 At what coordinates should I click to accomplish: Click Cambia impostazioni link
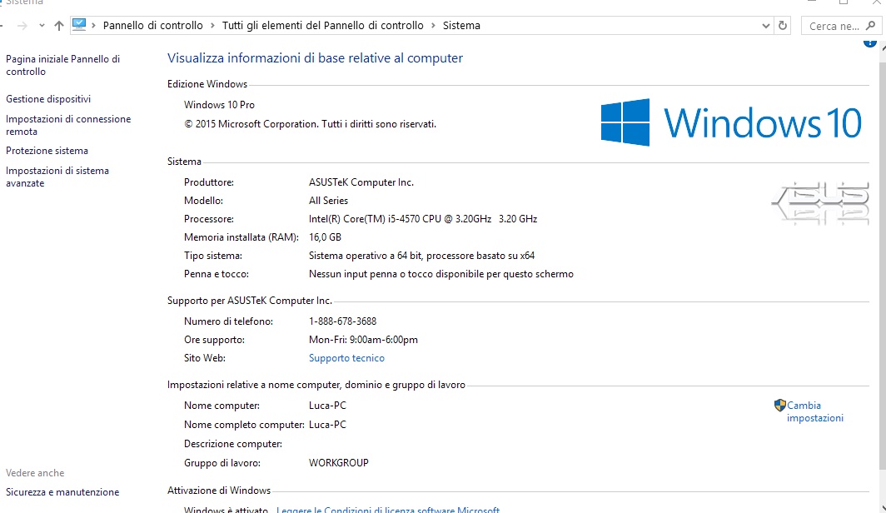814,411
